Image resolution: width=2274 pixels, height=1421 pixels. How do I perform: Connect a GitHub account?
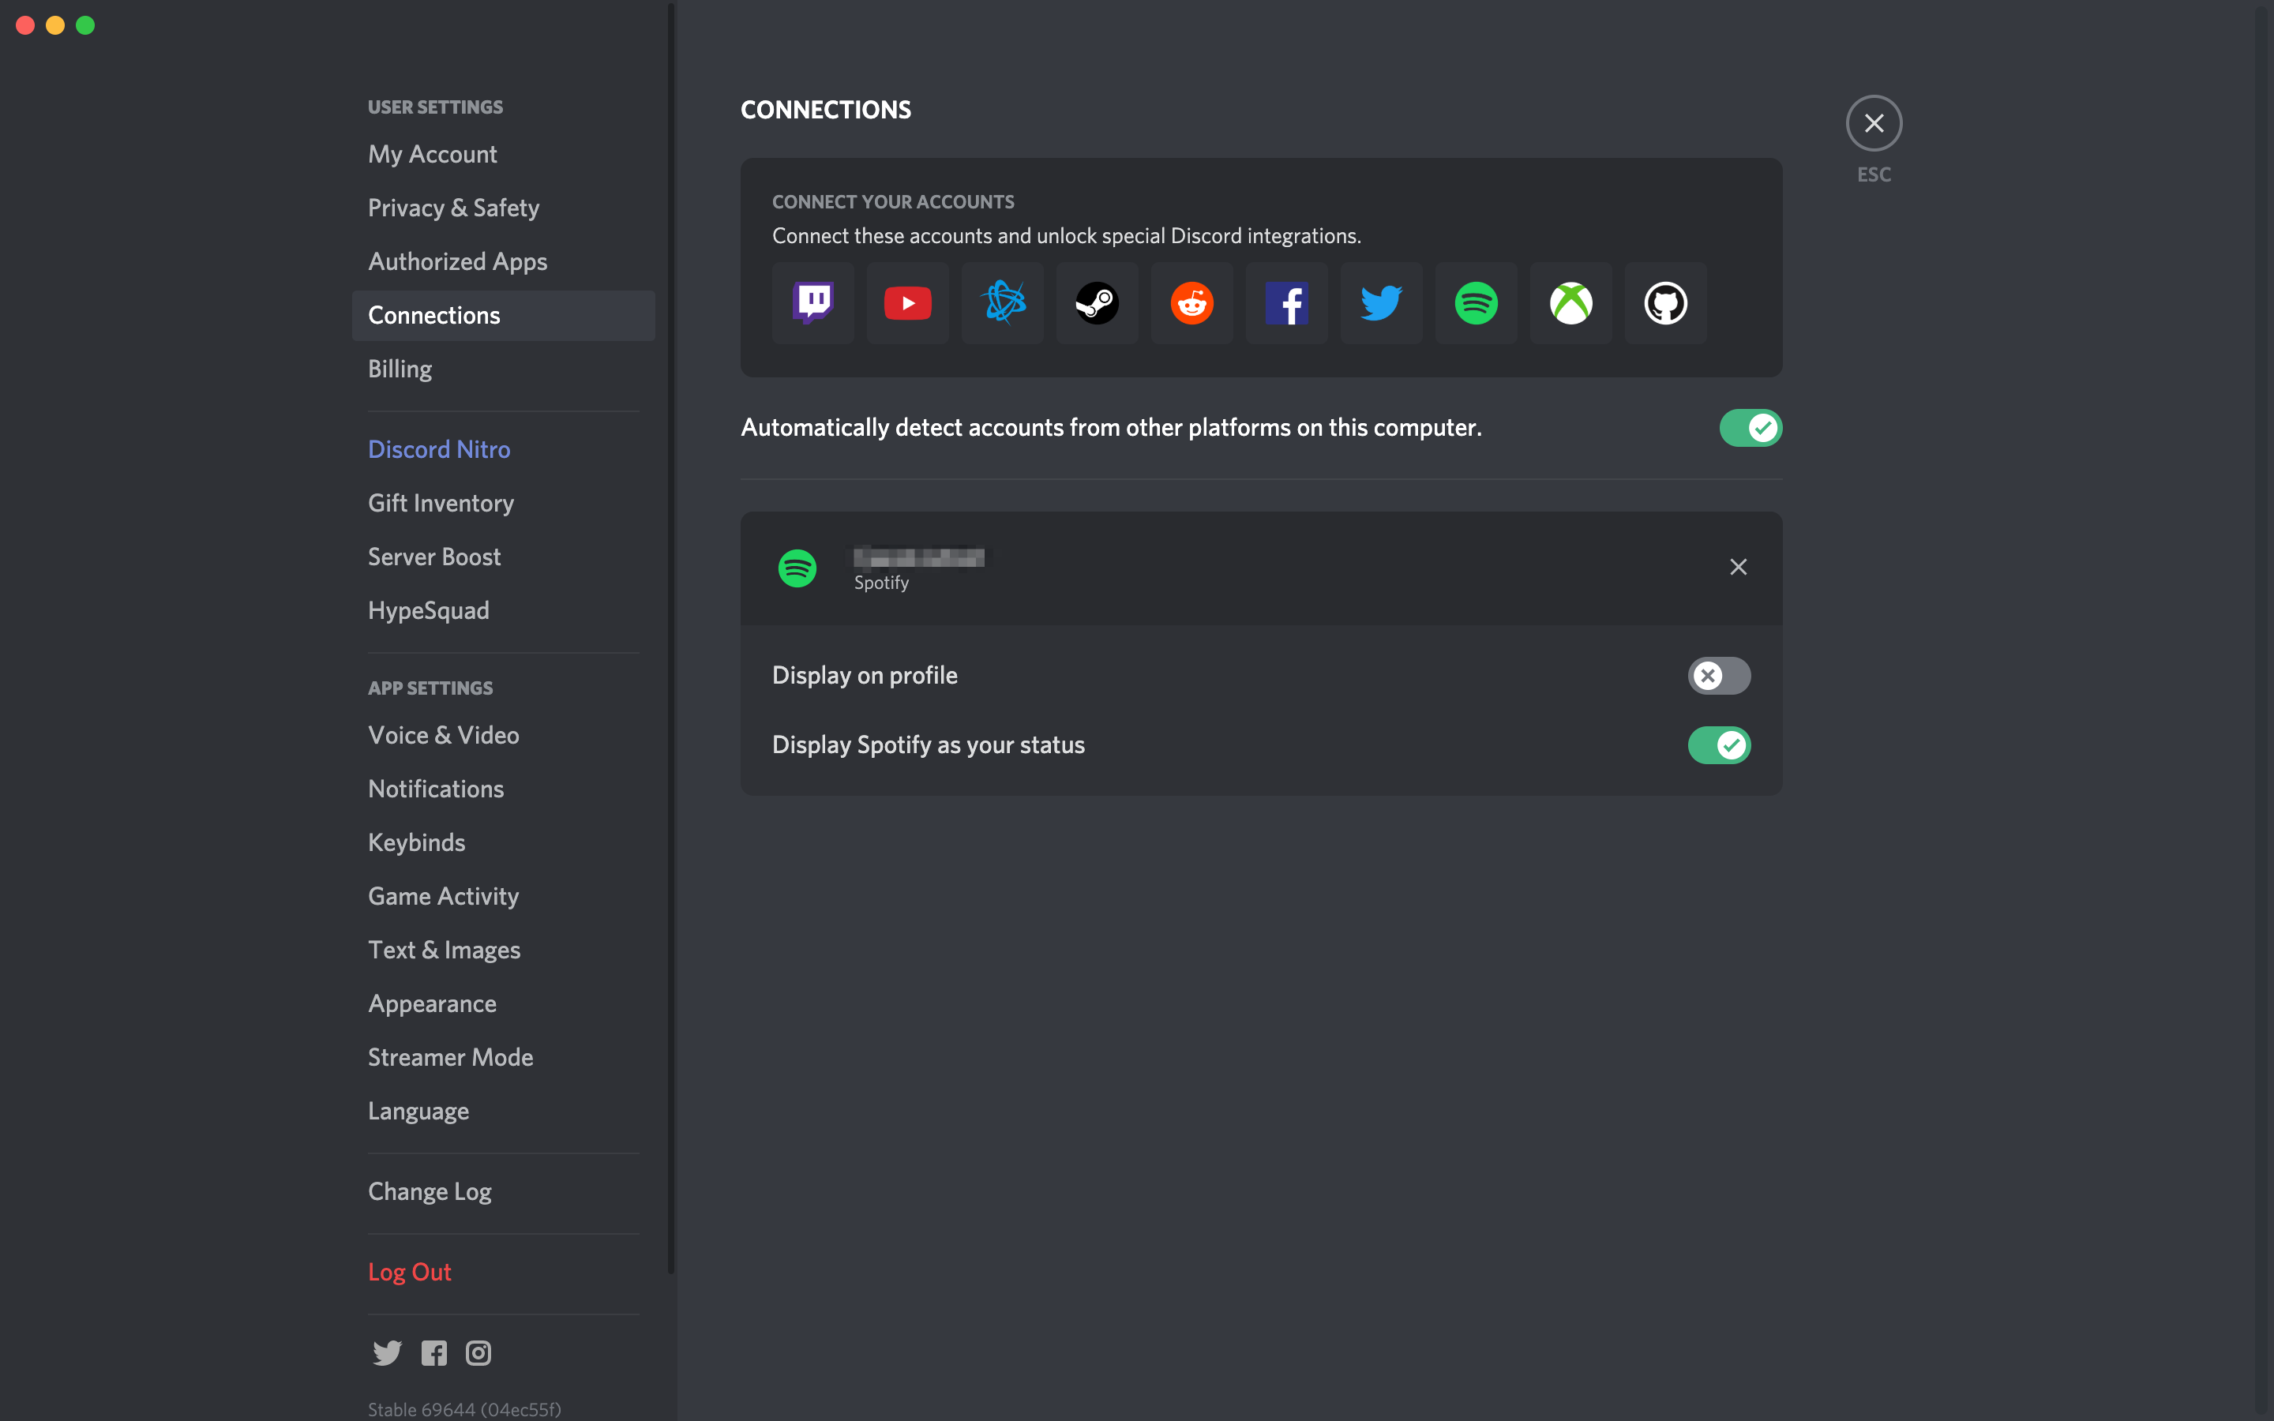click(x=1666, y=302)
